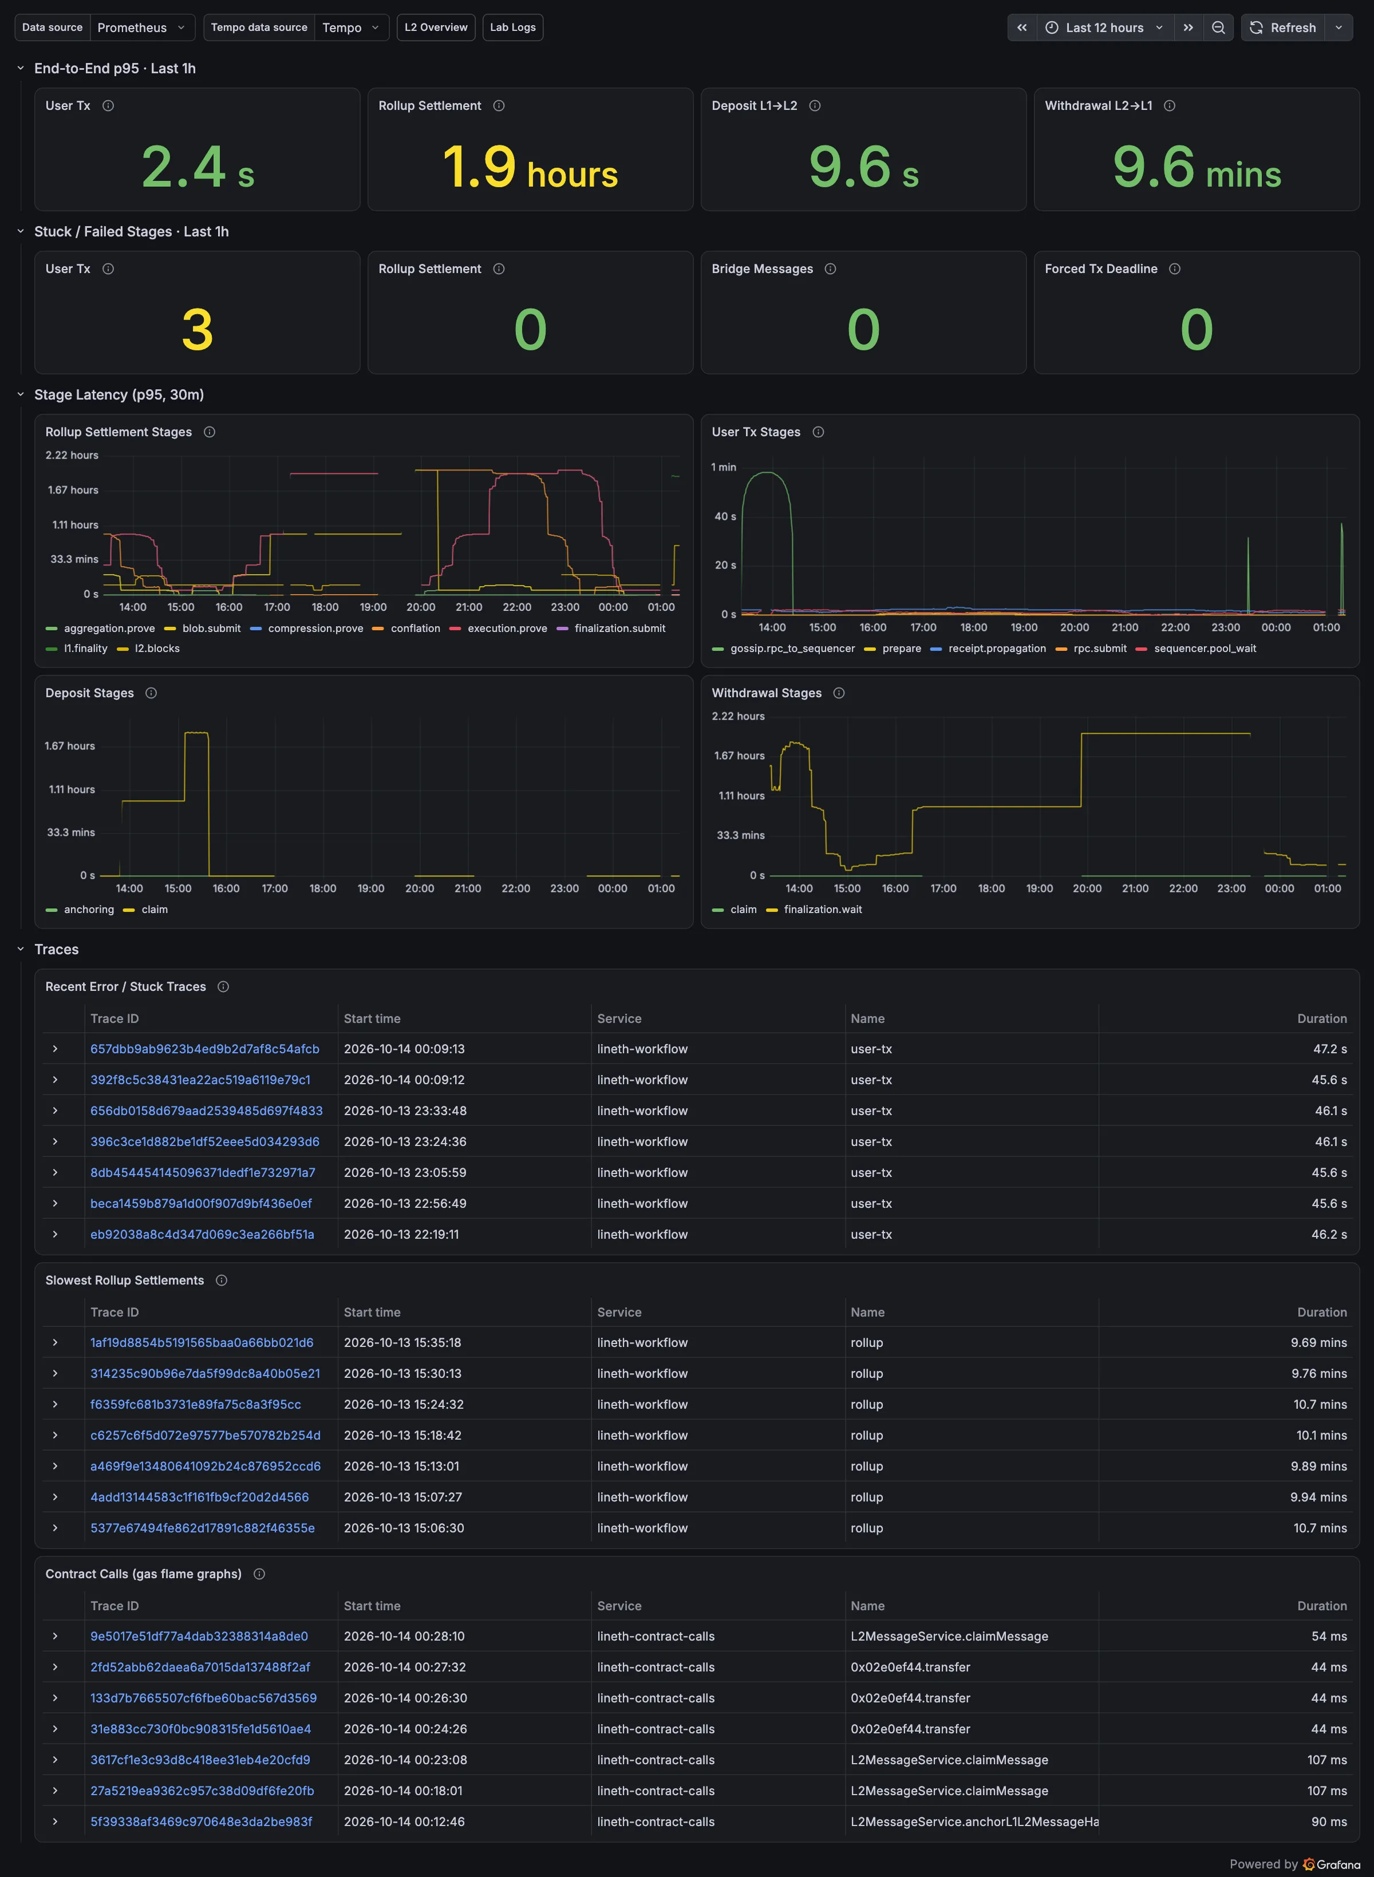
Task: Click info icon of Recent Error / Stuck Traces
Action: tap(223, 986)
